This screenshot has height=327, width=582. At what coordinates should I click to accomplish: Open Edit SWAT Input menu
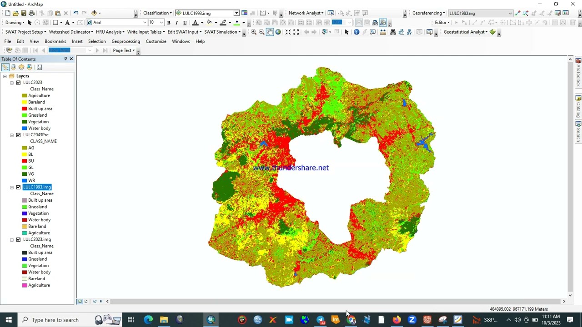185,32
